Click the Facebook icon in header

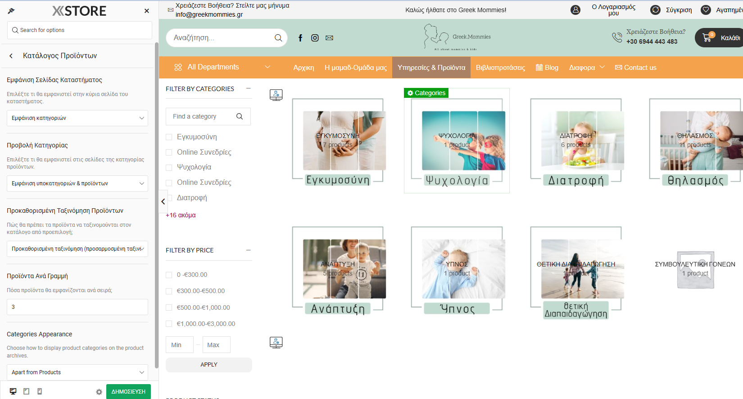tap(300, 38)
